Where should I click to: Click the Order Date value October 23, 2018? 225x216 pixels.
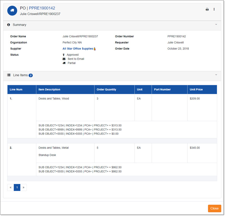click(x=178, y=49)
